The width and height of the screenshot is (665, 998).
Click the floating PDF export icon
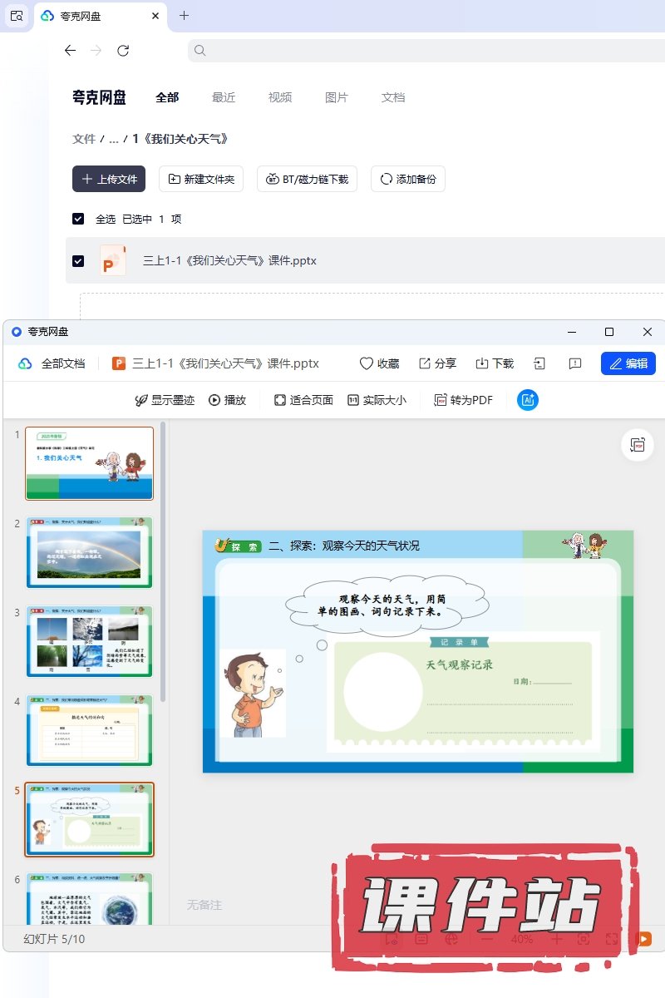tap(638, 445)
